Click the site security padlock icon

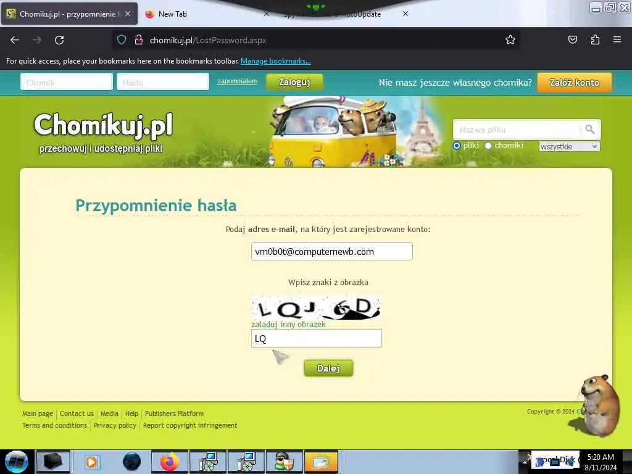pos(139,39)
